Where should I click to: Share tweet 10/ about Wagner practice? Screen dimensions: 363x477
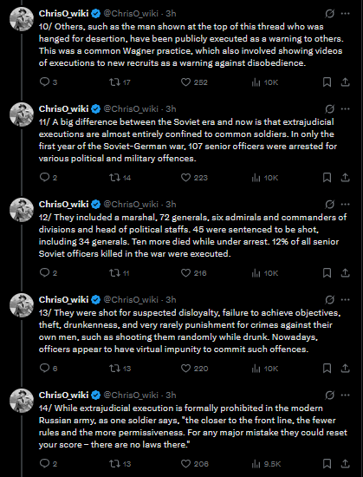click(345, 82)
